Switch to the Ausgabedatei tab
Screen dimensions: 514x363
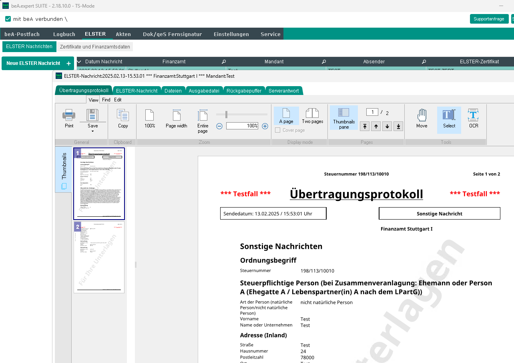point(204,91)
